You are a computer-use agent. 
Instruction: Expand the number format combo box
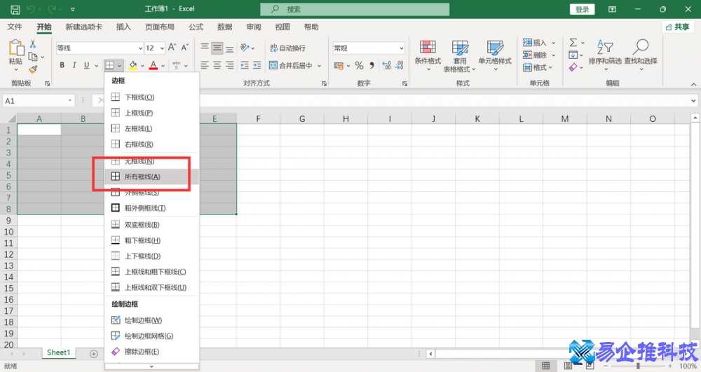[401, 48]
